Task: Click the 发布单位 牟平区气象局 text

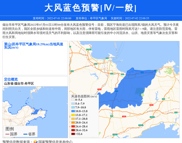Action: (91, 18)
